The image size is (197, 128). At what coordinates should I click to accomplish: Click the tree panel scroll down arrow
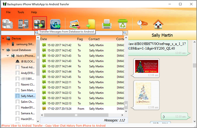[x=38, y=121]
